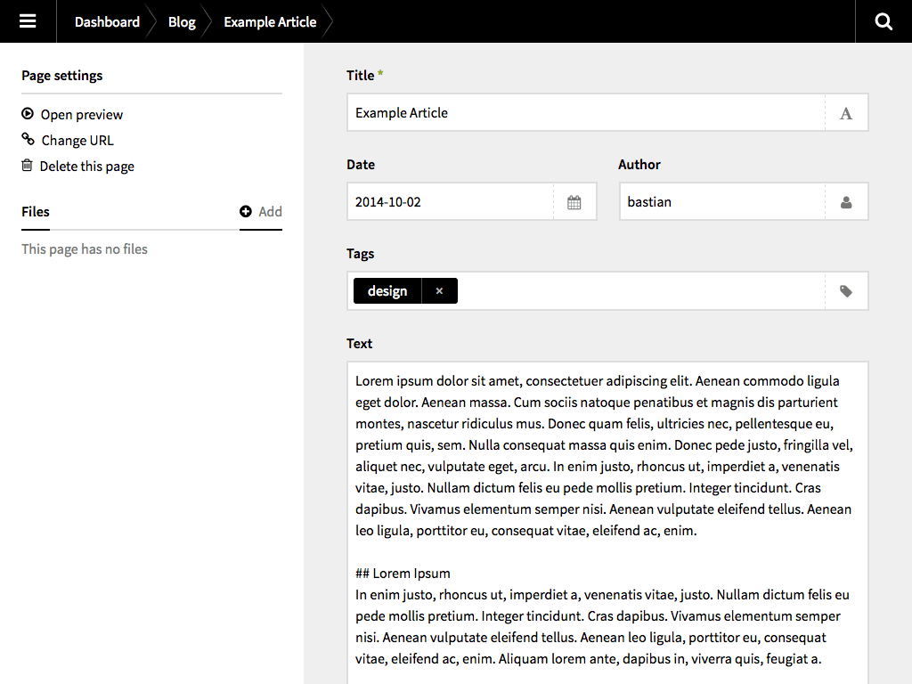Select the Example Article breadcrumb

coord(270,22)
